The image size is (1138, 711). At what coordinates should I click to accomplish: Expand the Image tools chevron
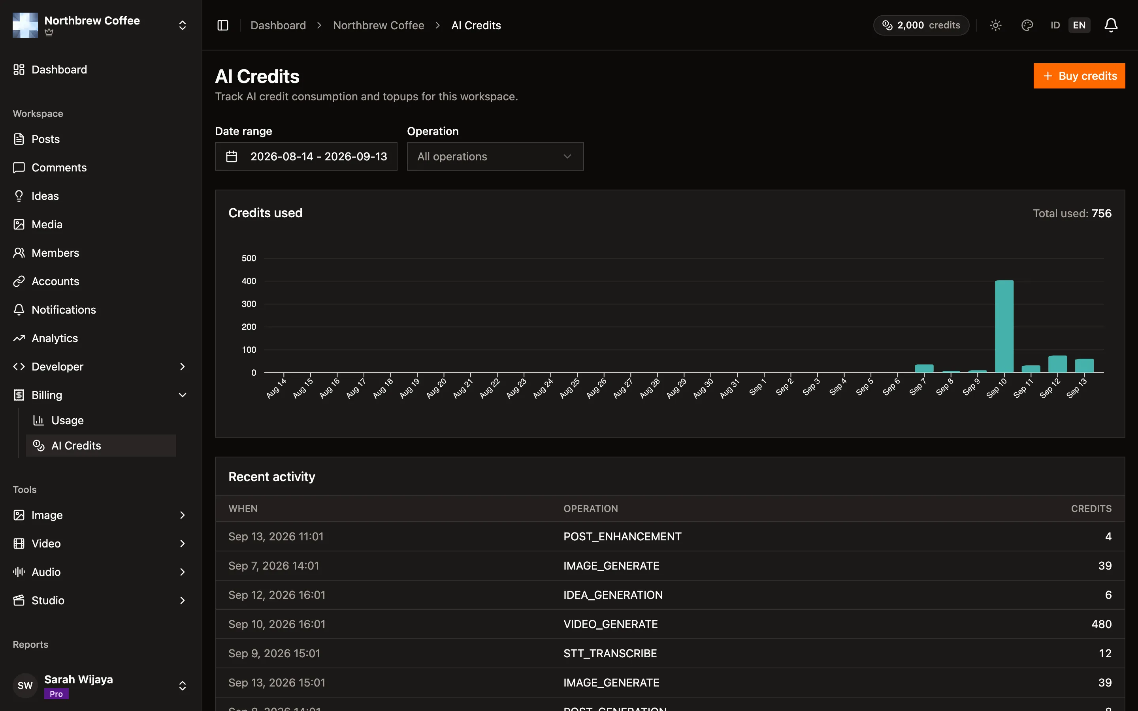(183, 515)
